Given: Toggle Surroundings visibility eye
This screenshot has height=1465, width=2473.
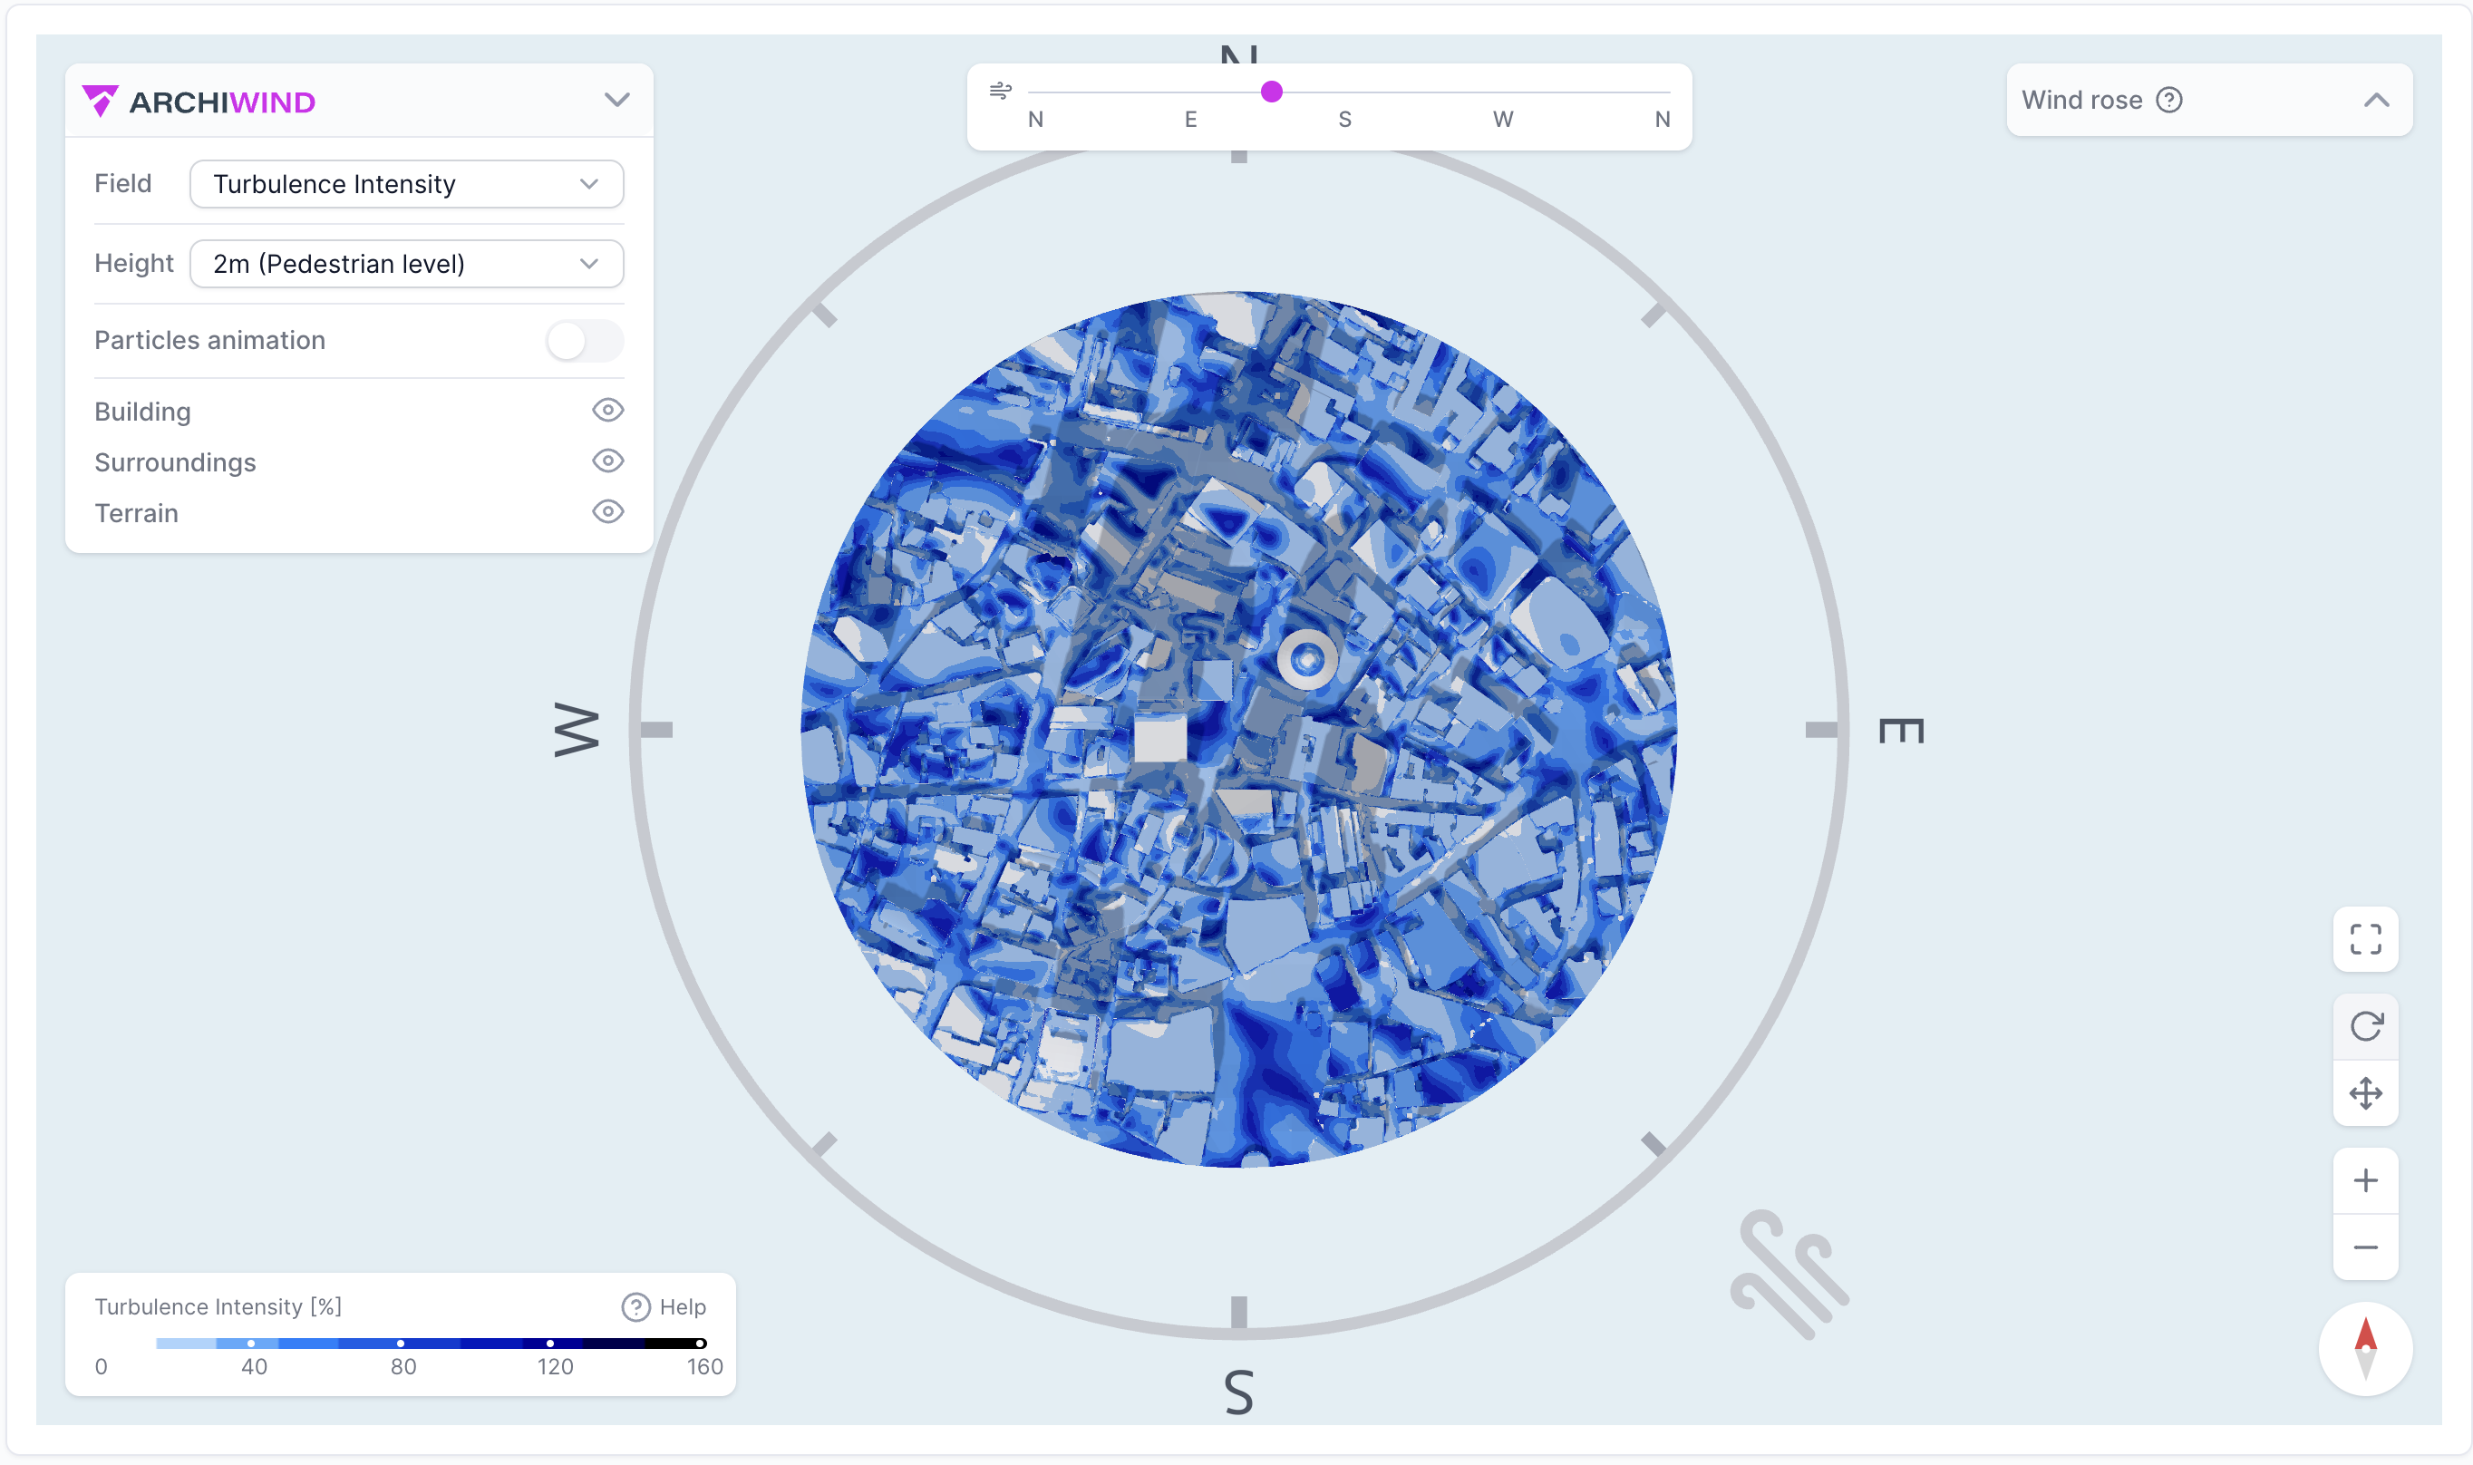Looking at the screenshot, I should (x=606, y=461).
